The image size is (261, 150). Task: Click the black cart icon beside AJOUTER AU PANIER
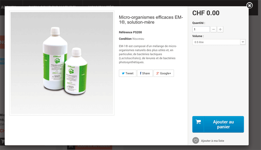pyautogui.click(x=71, y=147)
